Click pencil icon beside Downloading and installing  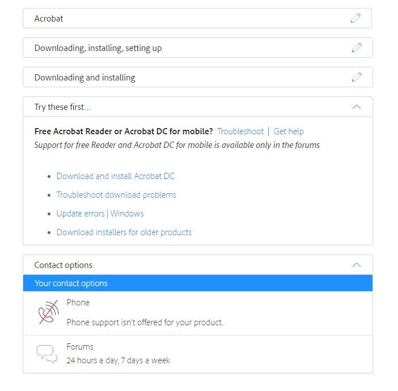point(357,77)
